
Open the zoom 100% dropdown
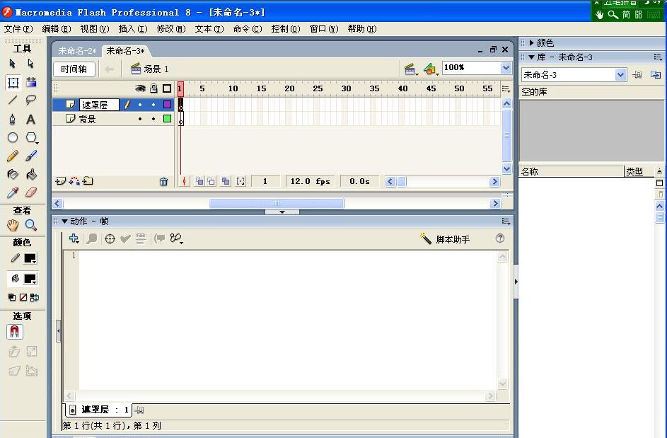click(x=506, y=68)
